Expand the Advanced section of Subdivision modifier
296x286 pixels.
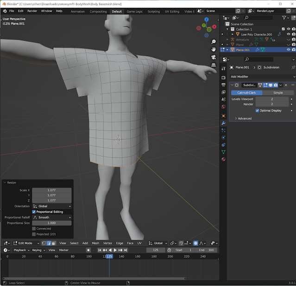tap(243, 118)
